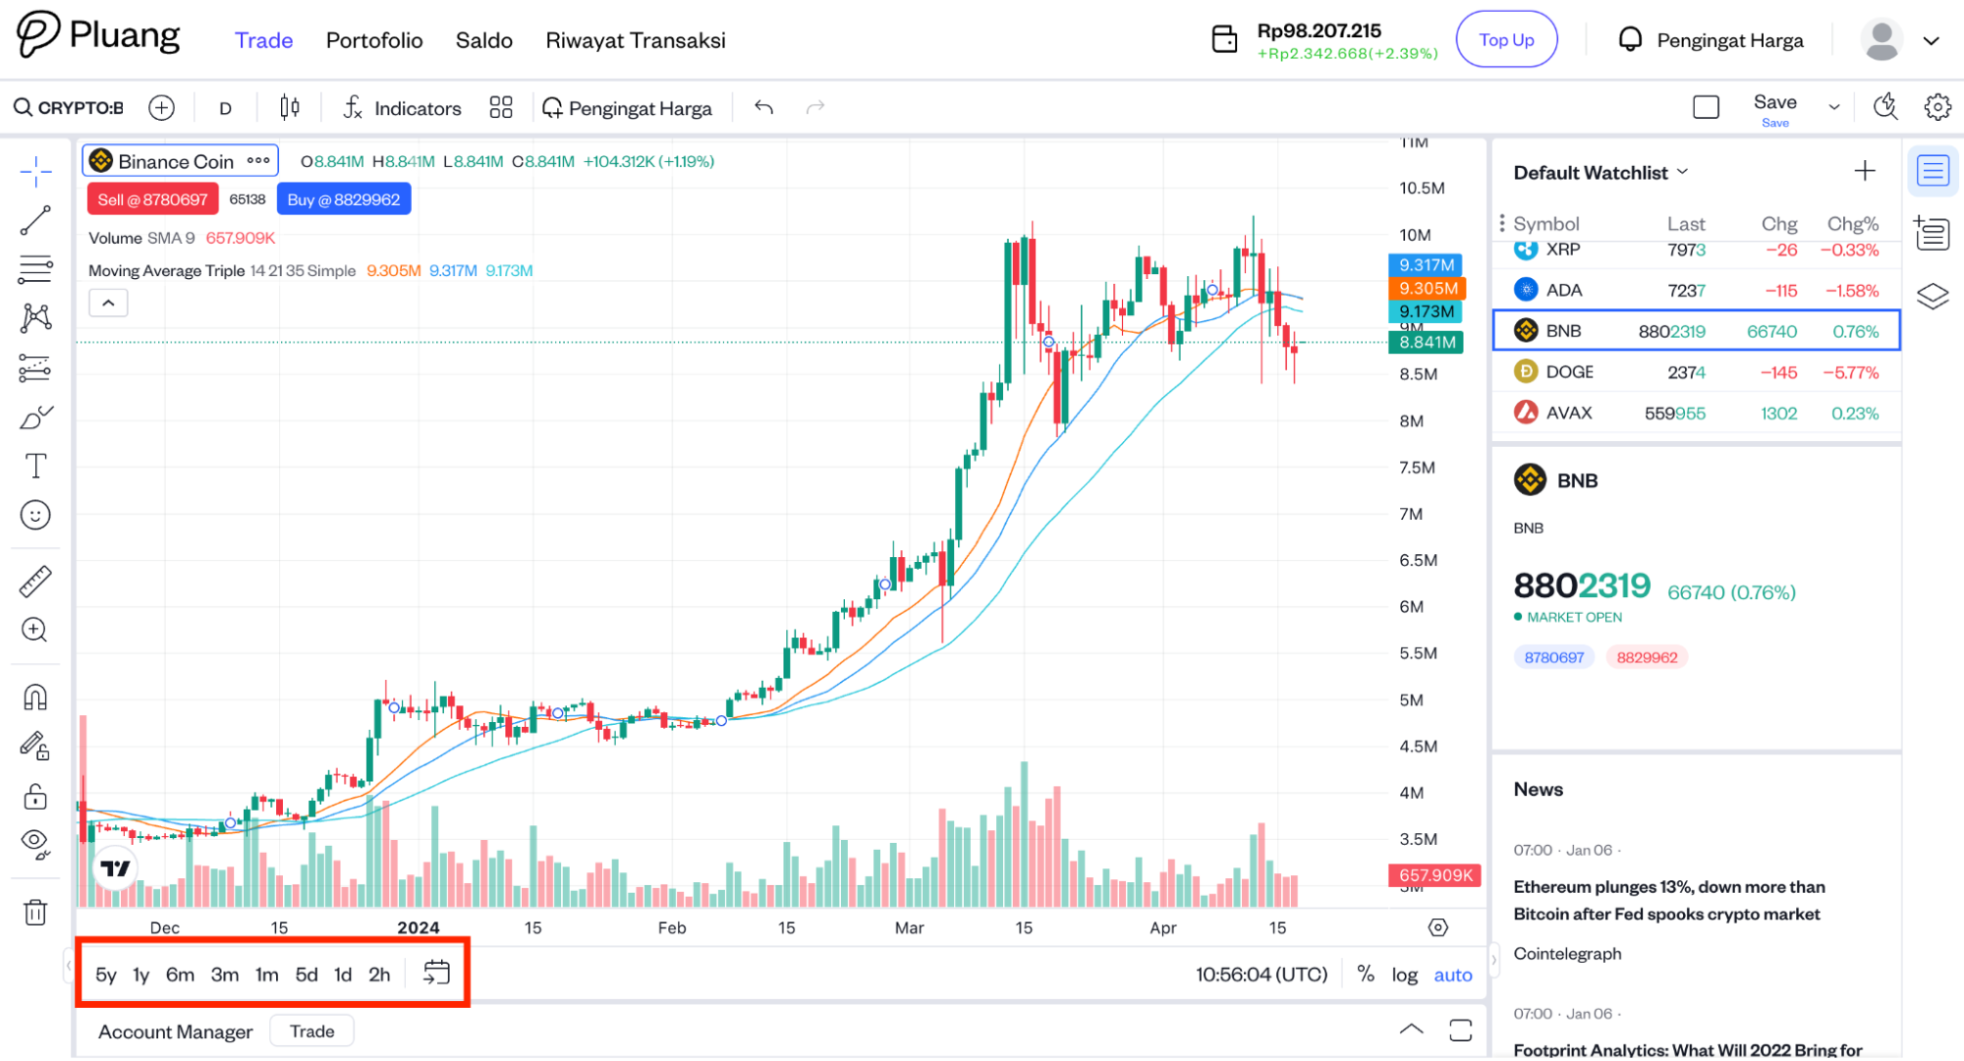The width and height of the screenshot is (1964, 1061).
Task: Enable the Magnet snapping tool
Action: click(x=35, y=697)
